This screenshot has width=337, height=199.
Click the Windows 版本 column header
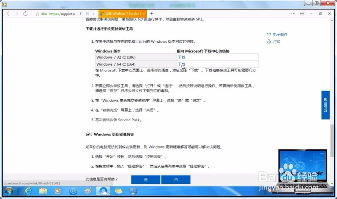tap(108, 51)
